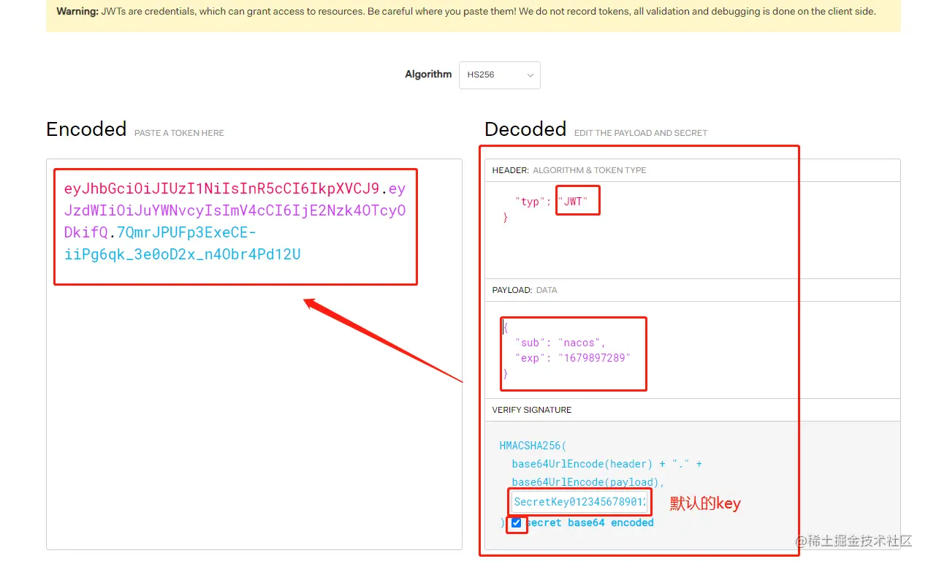The width and height of the screenshot is (928, 564).
Task: Click the "Algorithm" label
Action: pyautogui.click(x=428, y=75)
